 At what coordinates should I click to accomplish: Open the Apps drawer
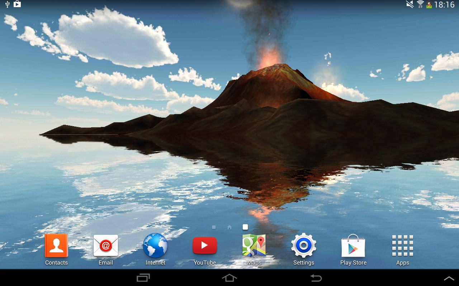click(x=402, y=246)
